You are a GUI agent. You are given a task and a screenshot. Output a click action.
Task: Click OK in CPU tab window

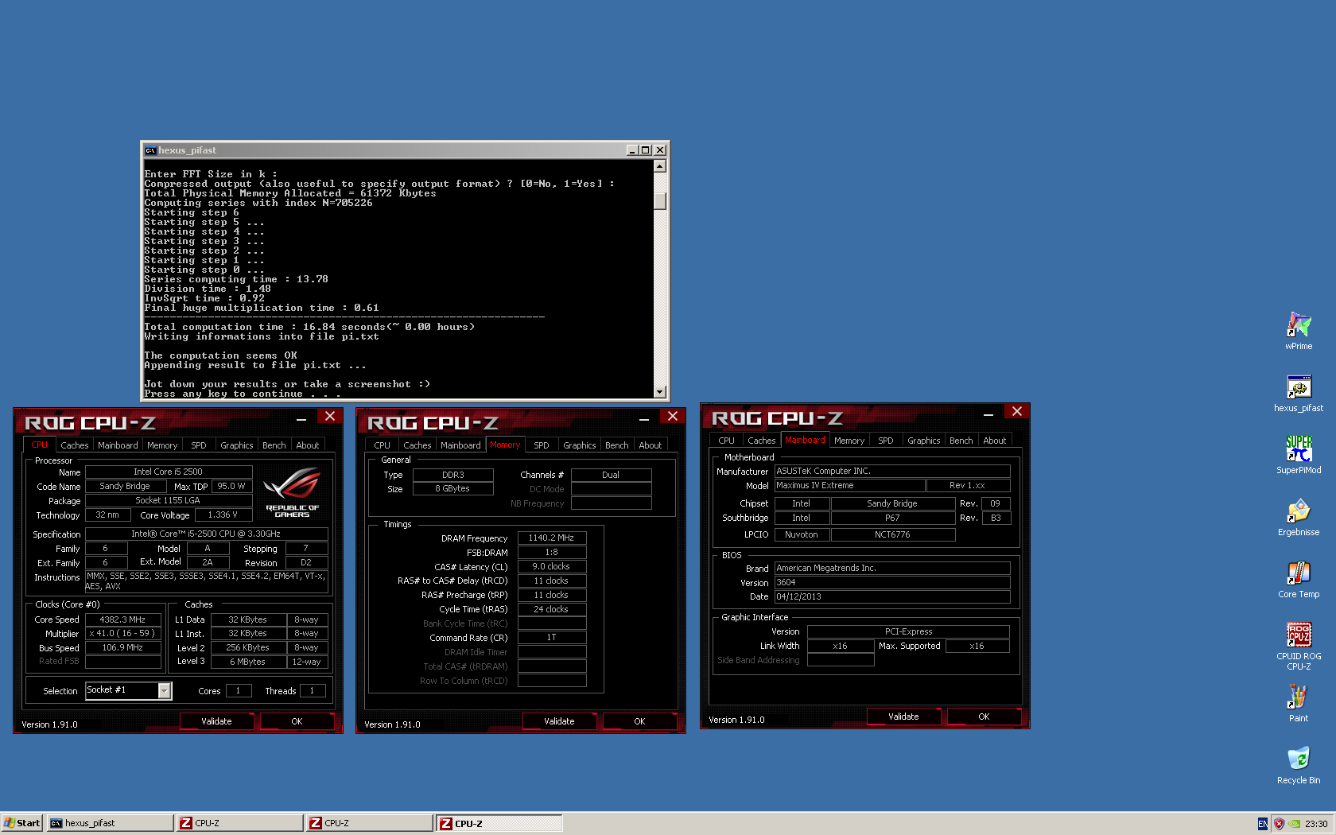(297, 721)
